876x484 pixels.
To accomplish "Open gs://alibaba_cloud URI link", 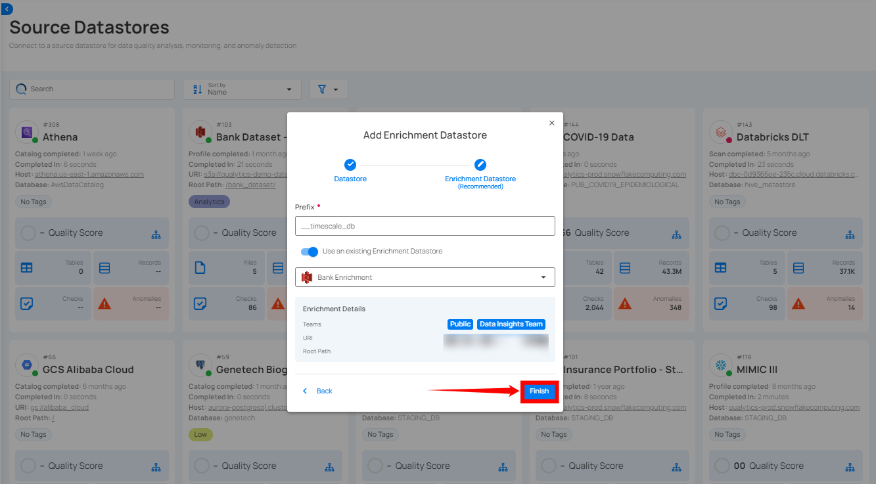I will coord(60,407).
